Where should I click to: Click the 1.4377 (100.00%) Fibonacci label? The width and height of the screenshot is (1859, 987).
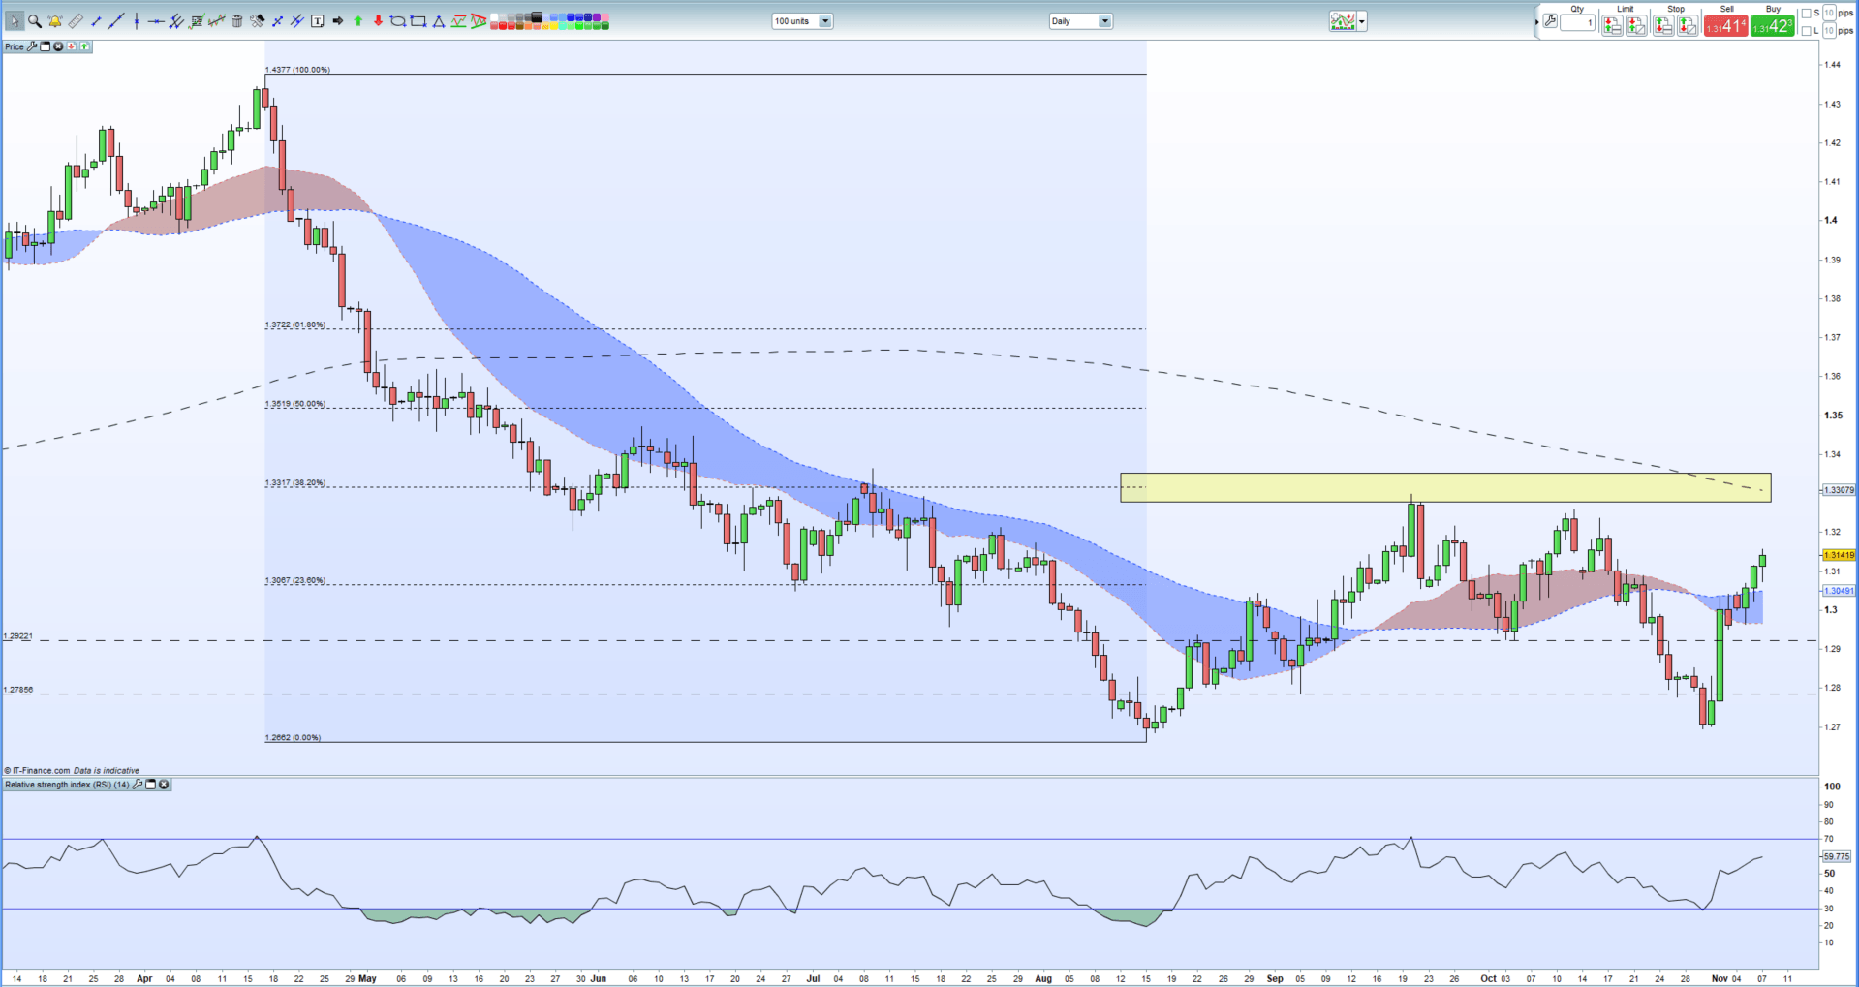[297, 70]
